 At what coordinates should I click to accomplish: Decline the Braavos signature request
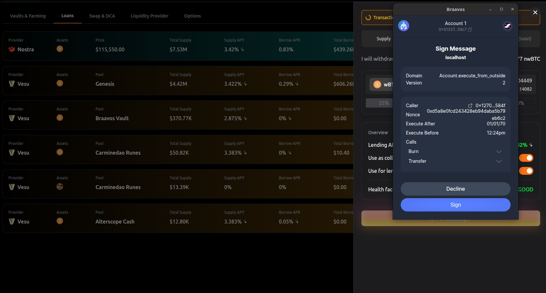(456, 189)
